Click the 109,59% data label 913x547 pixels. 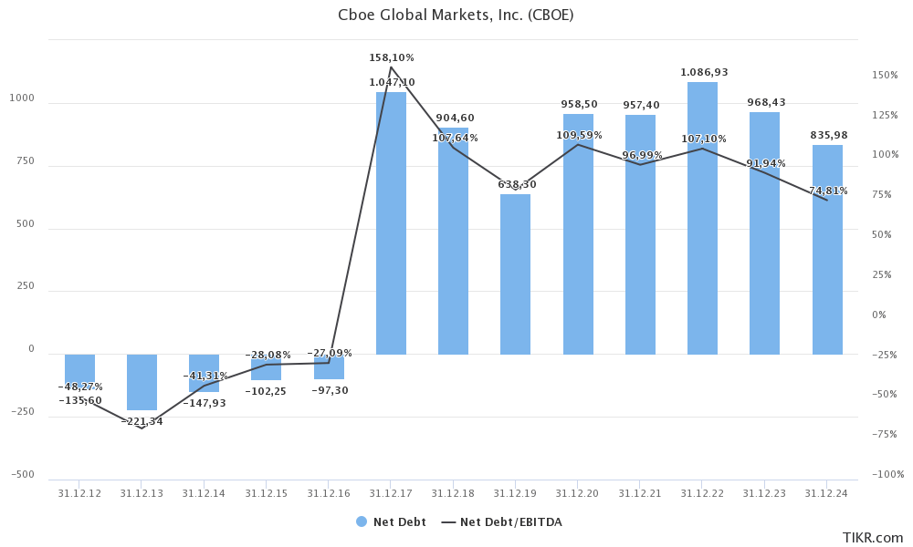pyautogui.click(x=579, y=135)
